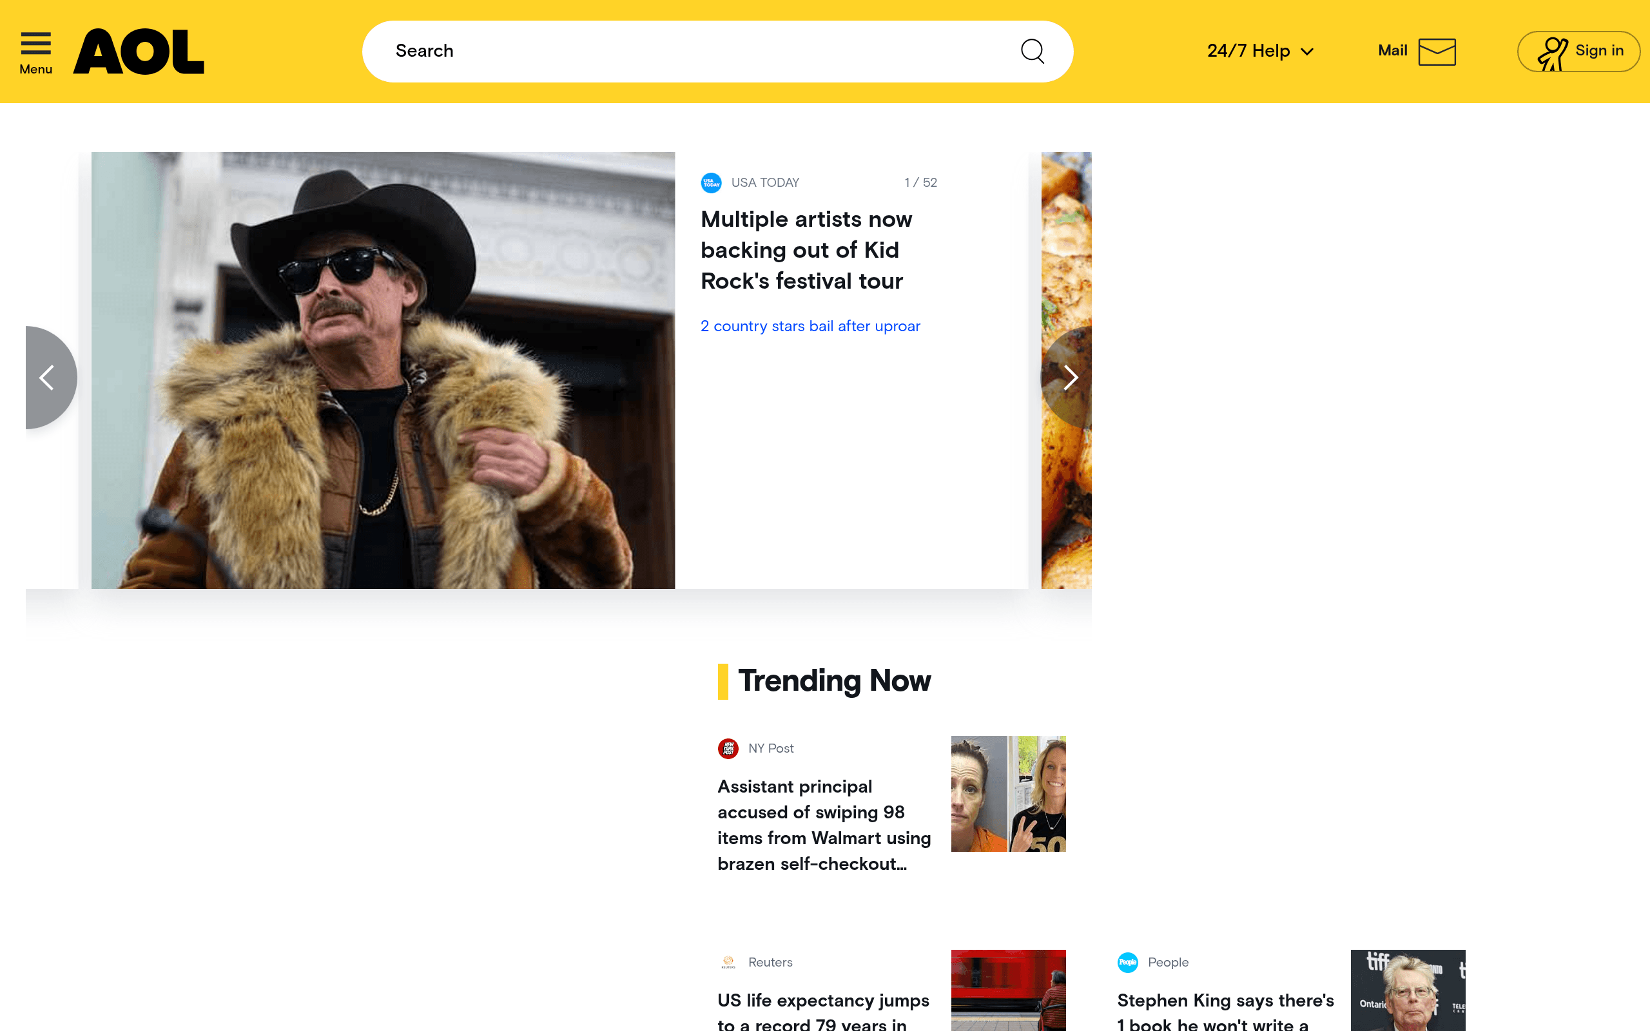1650x1031 pixels.
Task: Click the Trending Now heading
Action: [834, 681]
